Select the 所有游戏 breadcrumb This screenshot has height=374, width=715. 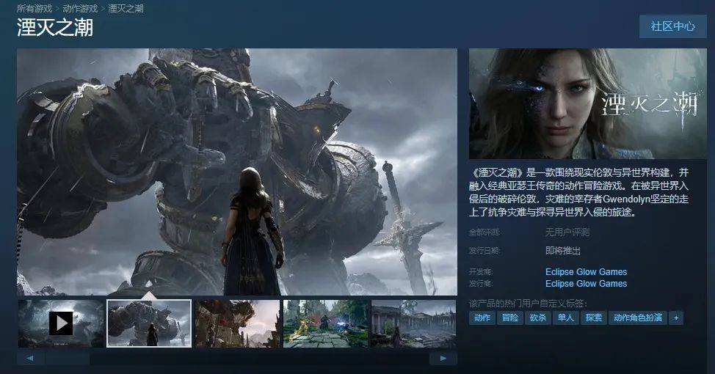pyautogui.click(x=35, y=9)
